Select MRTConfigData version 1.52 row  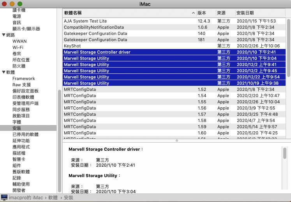[174, 89]
